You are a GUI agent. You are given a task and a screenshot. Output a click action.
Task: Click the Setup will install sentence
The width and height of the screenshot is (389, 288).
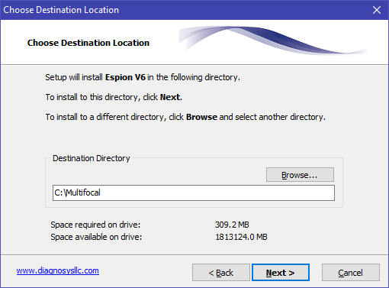point(143,77)
